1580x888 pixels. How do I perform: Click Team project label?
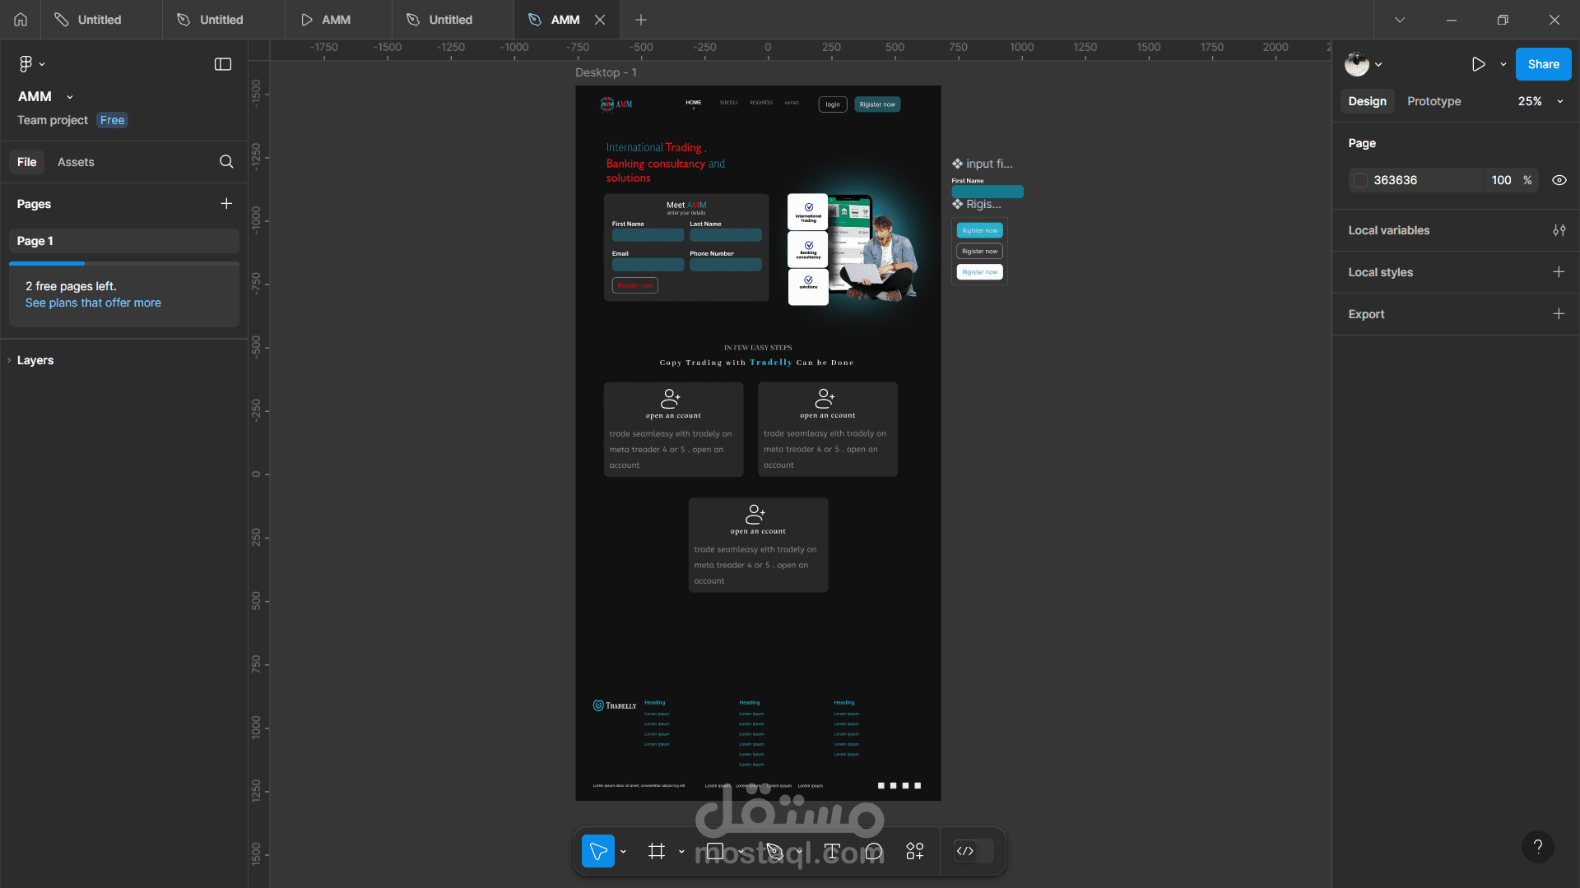(x=53, y=120)
